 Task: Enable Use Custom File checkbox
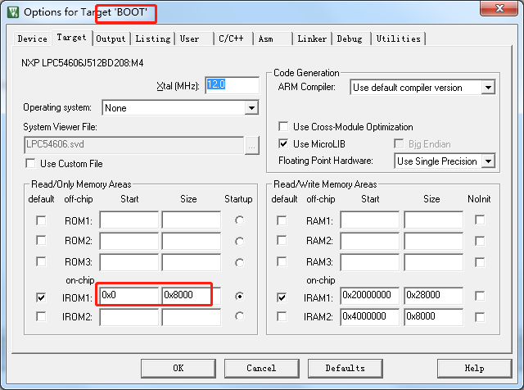[x=30, y=164]
